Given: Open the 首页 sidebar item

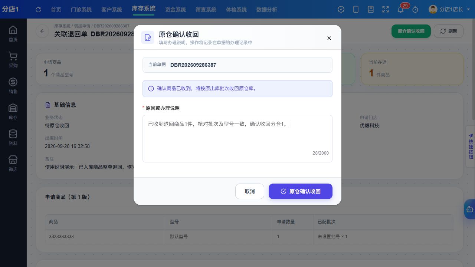Looking at the screenshot, I should coord(13,34).
